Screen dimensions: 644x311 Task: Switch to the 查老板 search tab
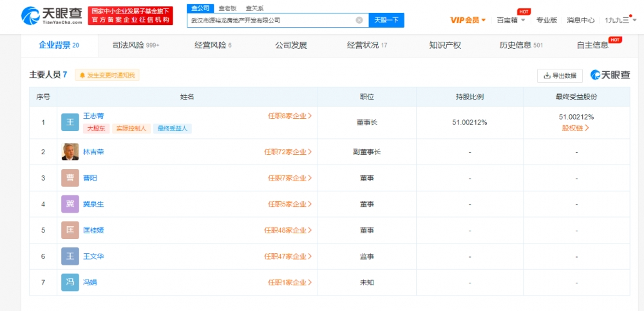tap(227, 8)
